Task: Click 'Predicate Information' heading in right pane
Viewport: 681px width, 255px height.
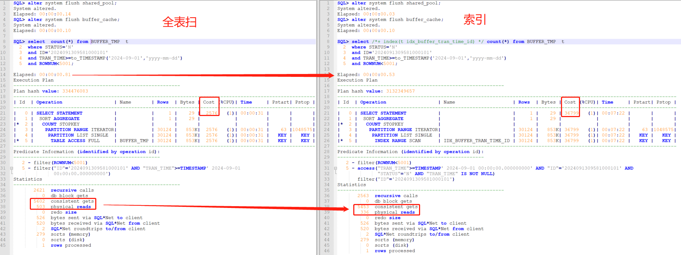Action: (x=367, y=152)
